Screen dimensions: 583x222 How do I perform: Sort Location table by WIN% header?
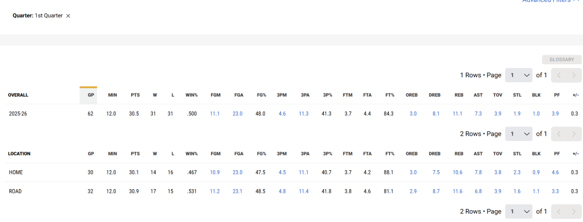coord(191,154)
